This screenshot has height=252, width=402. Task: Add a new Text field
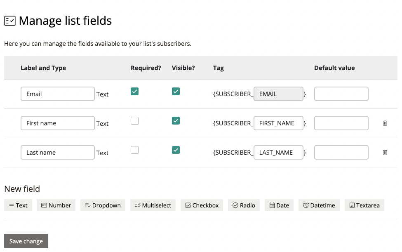click(18, 205)
